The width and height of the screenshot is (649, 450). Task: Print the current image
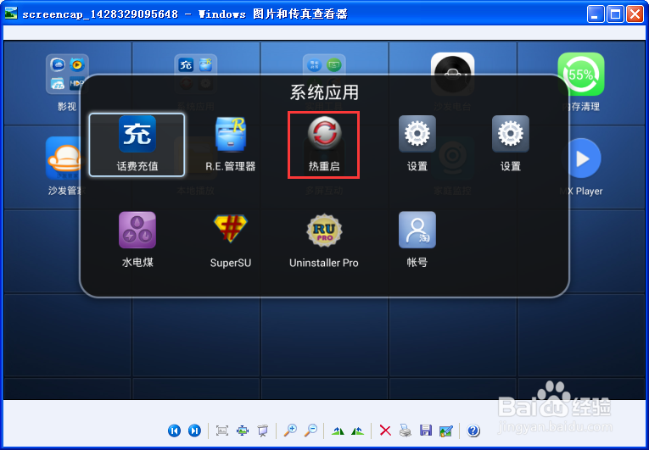pos(406,431)
